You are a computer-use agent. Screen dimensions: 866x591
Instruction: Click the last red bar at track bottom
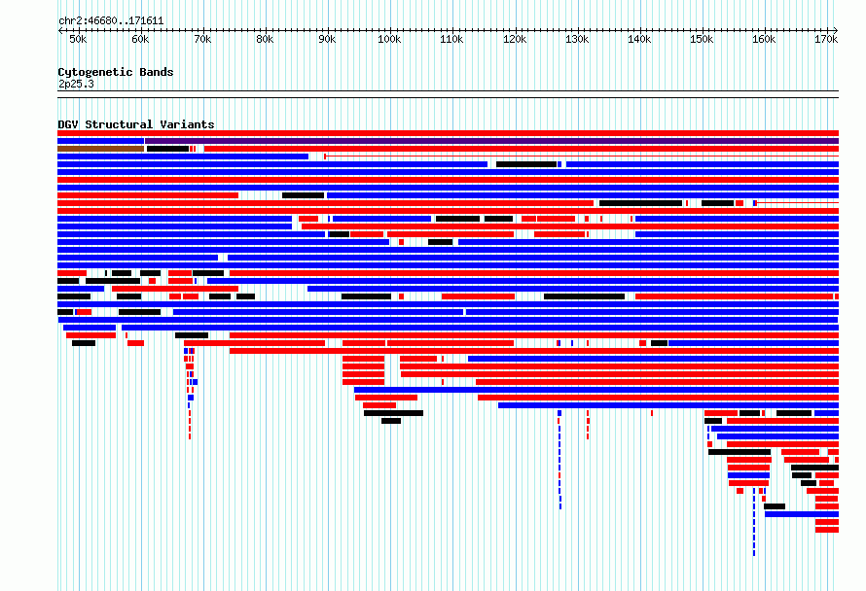point(827,530)
